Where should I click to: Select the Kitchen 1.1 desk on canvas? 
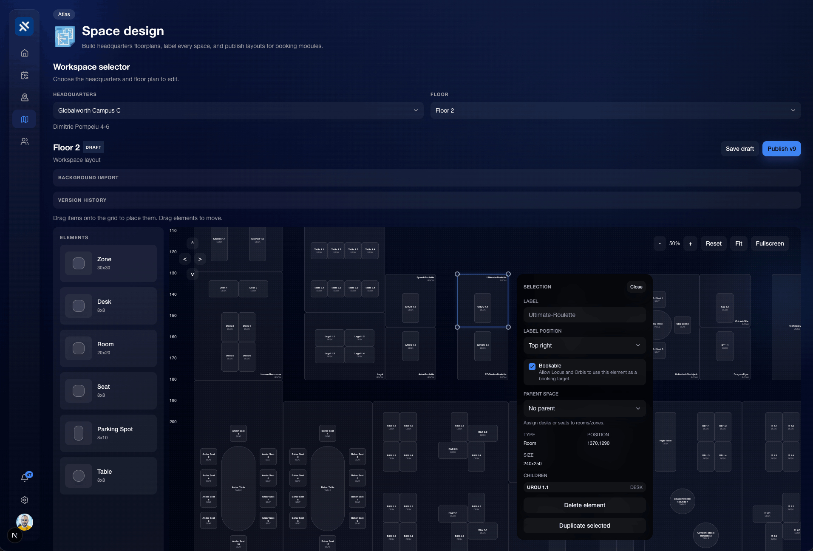pos(219,244)
